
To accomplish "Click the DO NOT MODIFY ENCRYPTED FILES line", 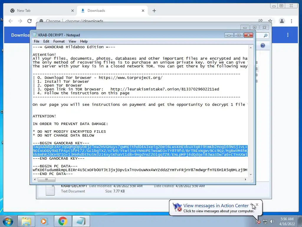I will [x=69, y=132].
